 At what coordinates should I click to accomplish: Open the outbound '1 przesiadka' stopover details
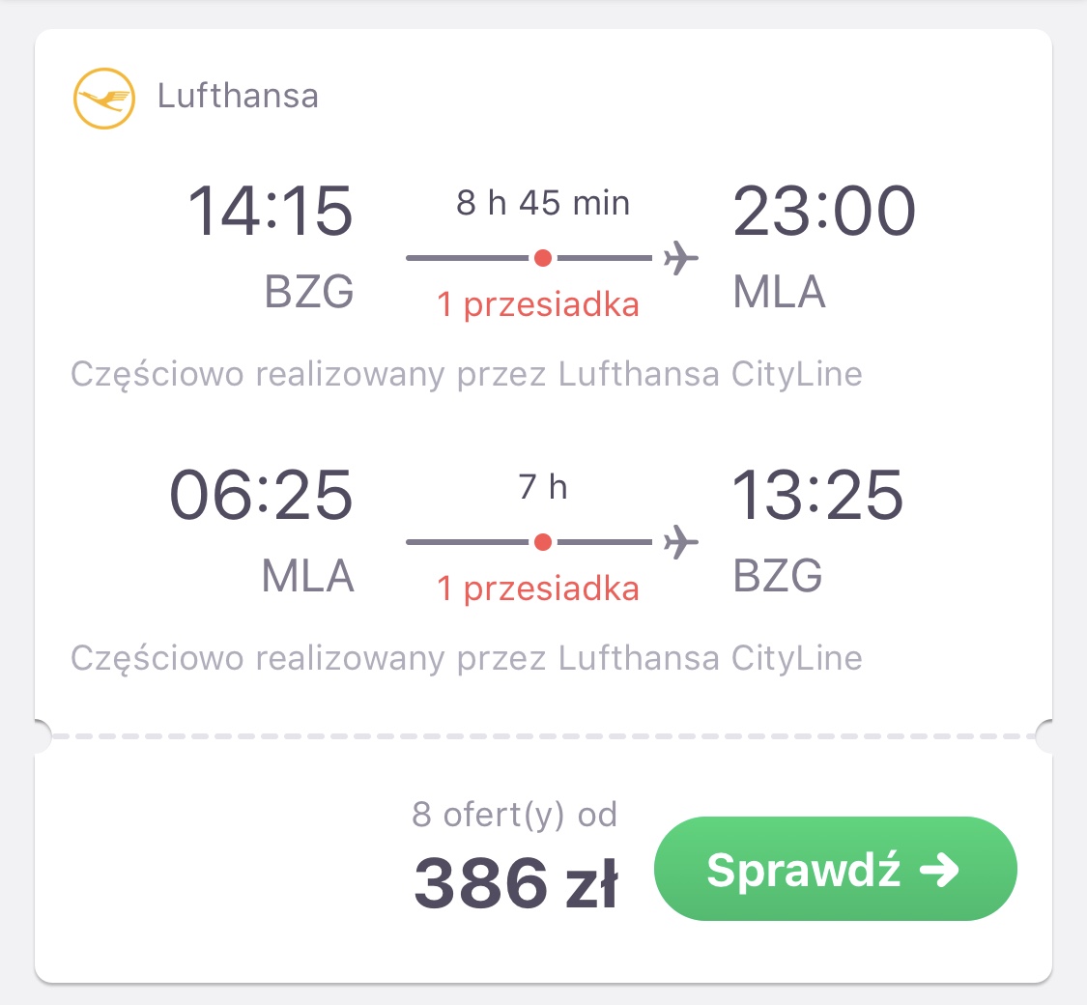(x=538, y=304)
